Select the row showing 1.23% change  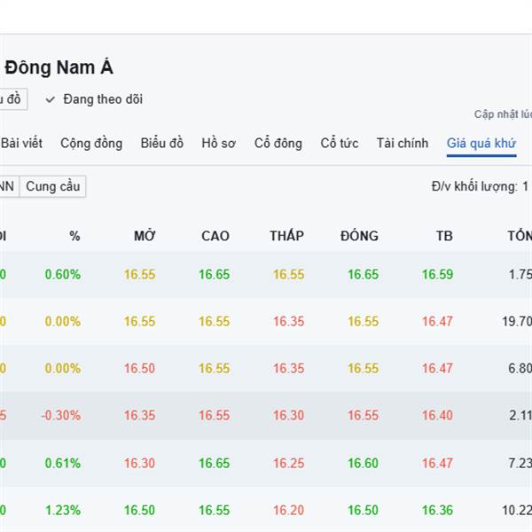tap(266, 510)
